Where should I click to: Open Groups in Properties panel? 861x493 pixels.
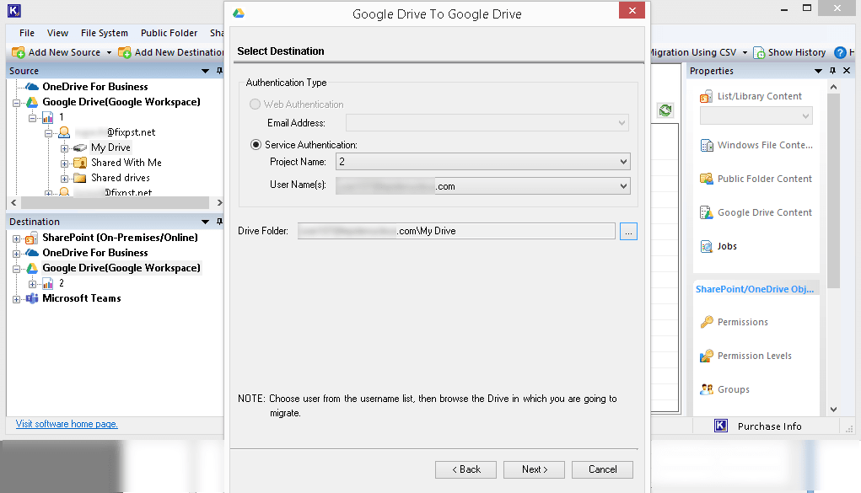tap(725, 390)
